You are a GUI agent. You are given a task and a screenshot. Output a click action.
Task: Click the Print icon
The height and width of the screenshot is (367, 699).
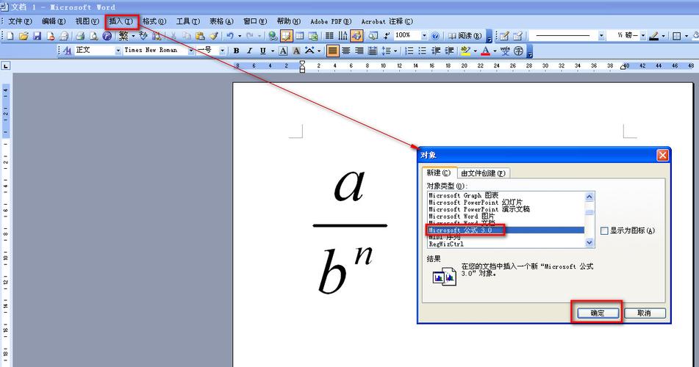click(80, 36)
